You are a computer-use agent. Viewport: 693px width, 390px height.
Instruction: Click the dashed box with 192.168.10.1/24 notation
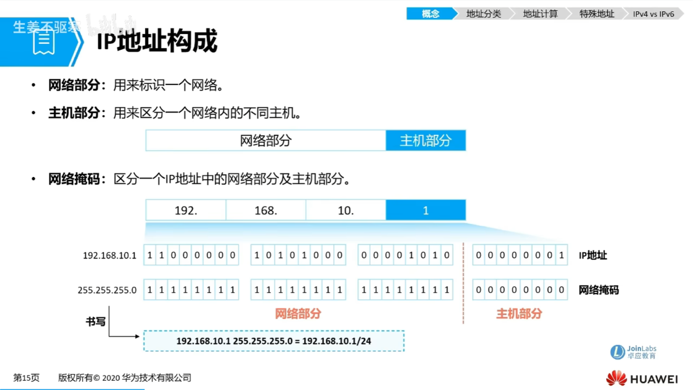[x=274, y=341]
